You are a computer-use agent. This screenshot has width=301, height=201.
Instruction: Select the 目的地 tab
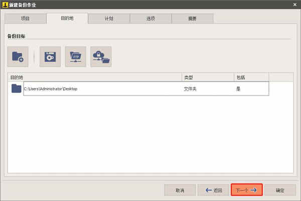[x=67, y=18]
